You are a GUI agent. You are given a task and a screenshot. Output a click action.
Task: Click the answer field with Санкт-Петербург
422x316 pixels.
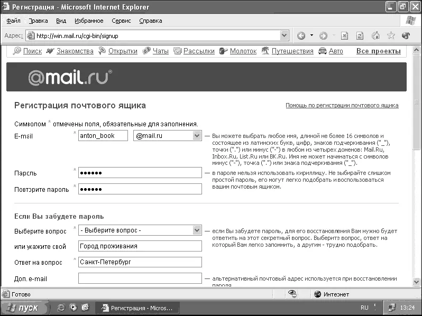[x=140, y=262]
